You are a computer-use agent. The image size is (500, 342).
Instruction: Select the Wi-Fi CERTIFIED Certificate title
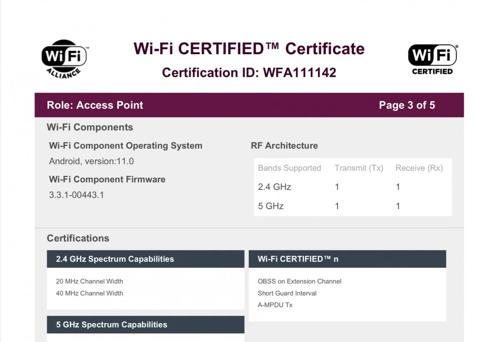point(249,49)
